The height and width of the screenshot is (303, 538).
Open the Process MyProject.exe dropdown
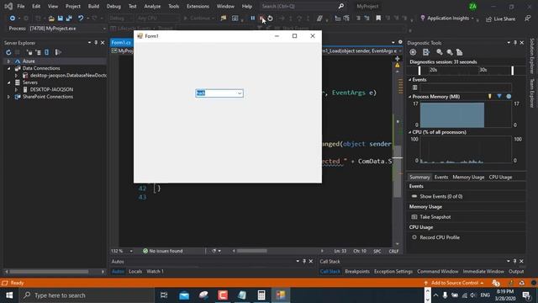click(104, 29)
